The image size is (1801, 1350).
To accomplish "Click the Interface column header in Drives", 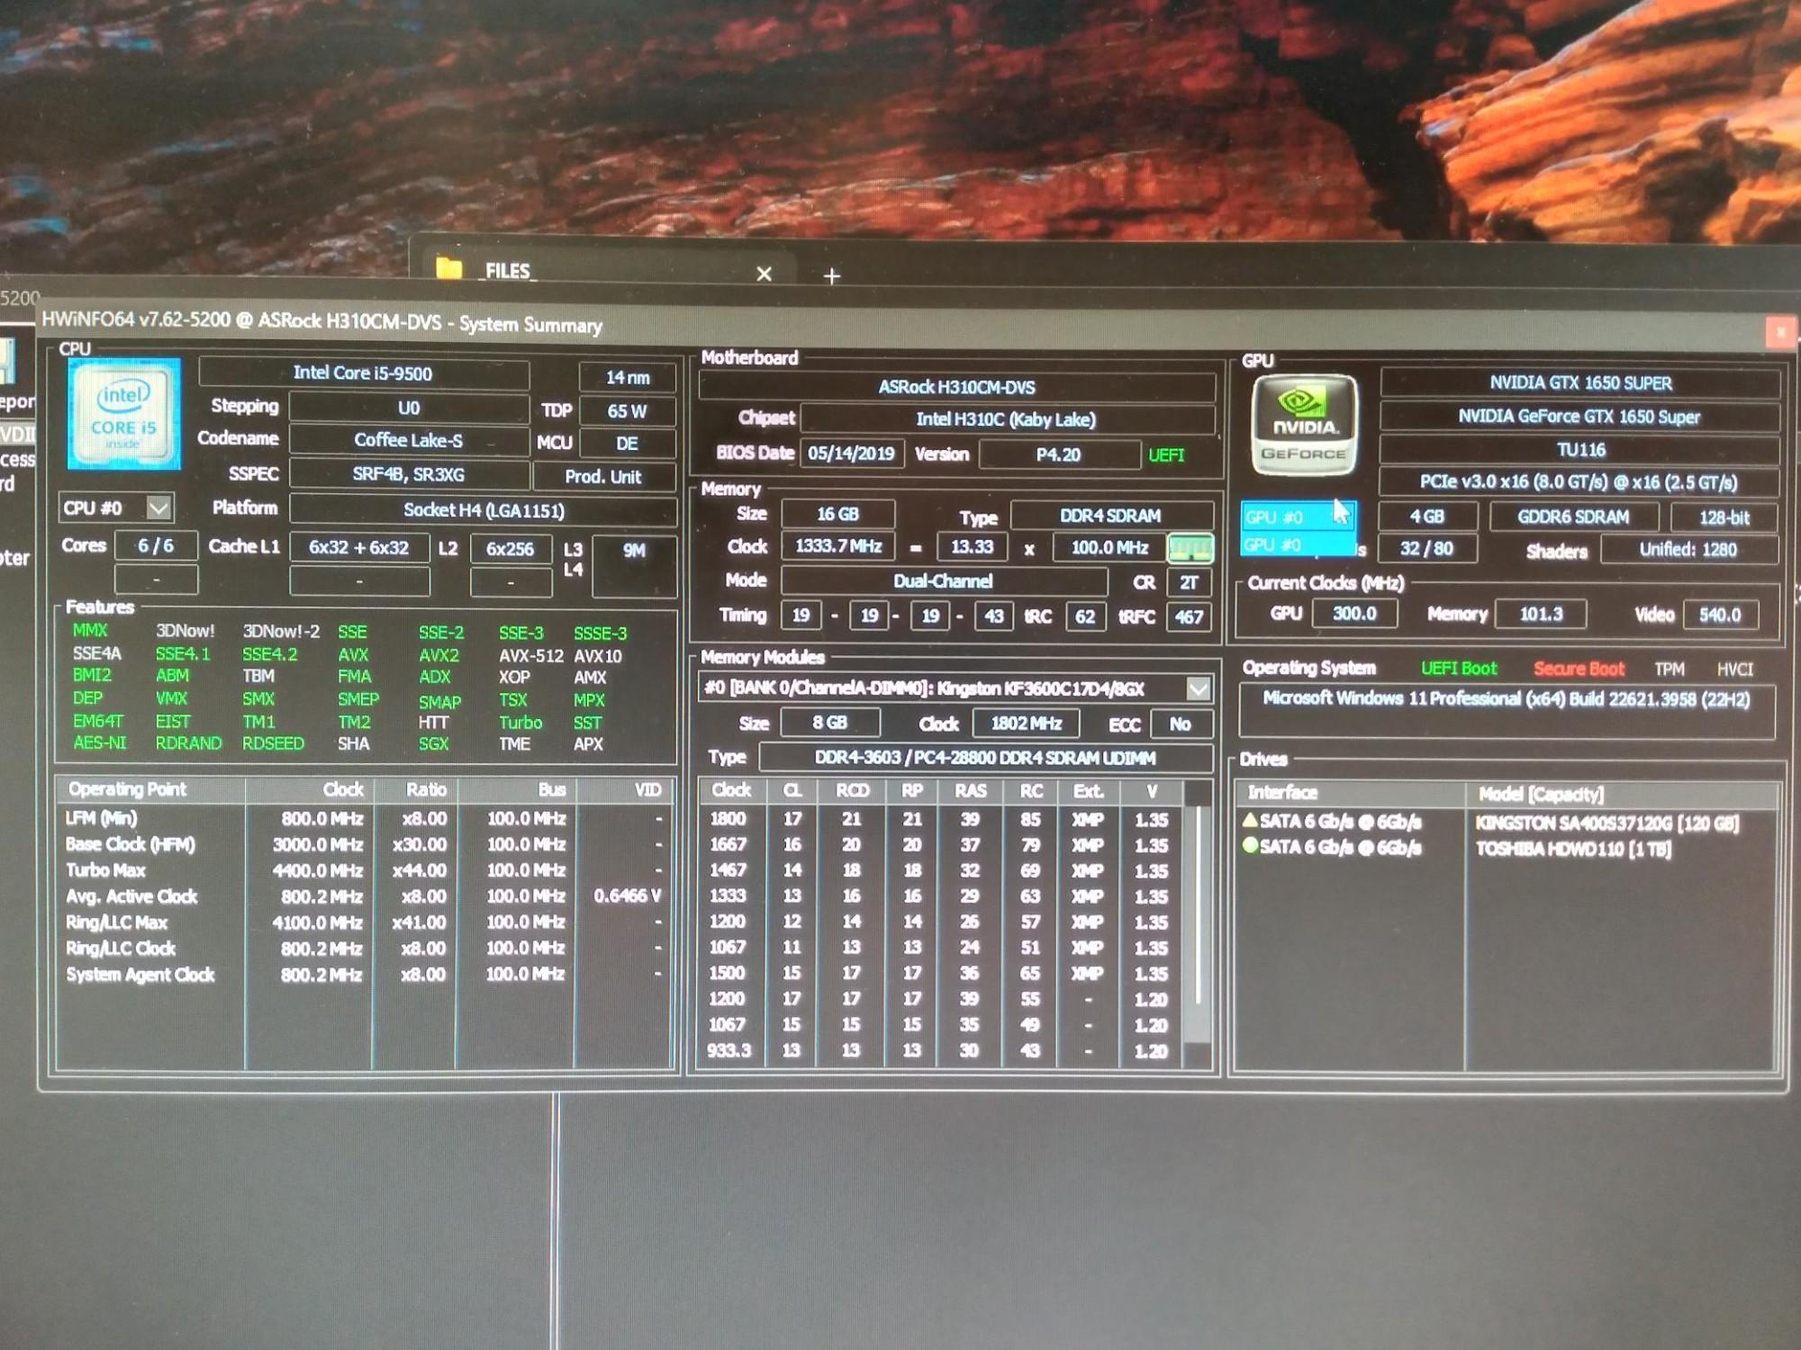I will 1348,793.
